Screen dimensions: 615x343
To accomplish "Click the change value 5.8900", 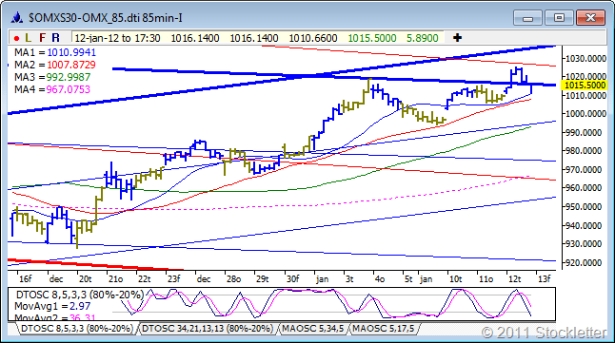I will click(x=422, y=38).
